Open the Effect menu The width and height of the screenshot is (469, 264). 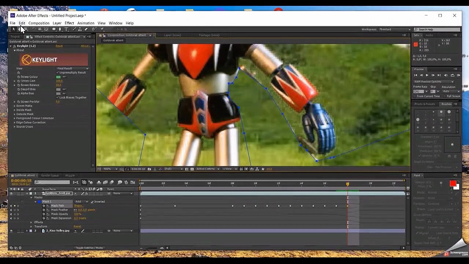[69, 23]
